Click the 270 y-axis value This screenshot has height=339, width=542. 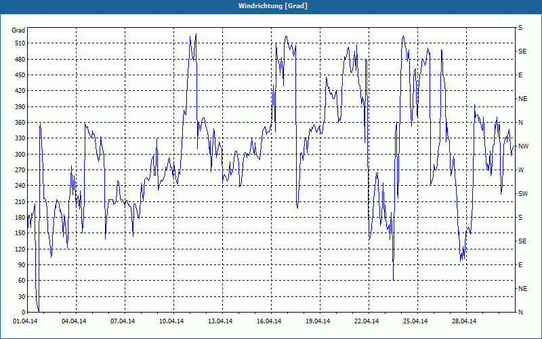[x=20, y=170]
